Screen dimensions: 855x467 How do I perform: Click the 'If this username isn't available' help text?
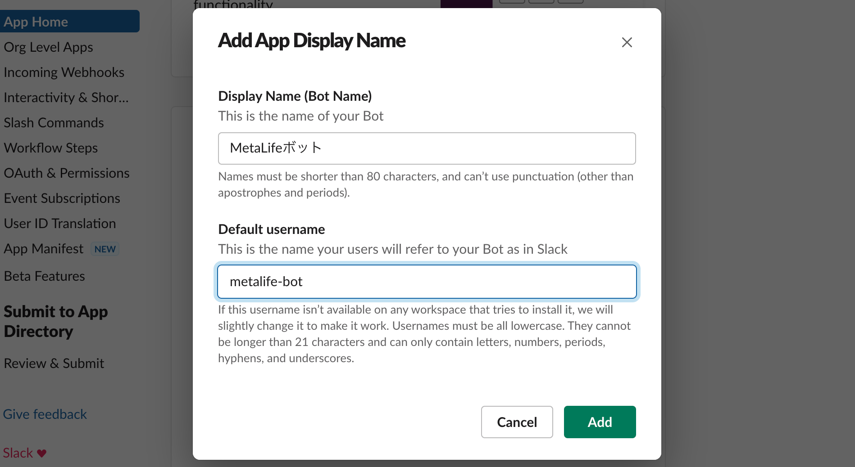(424, 334)
